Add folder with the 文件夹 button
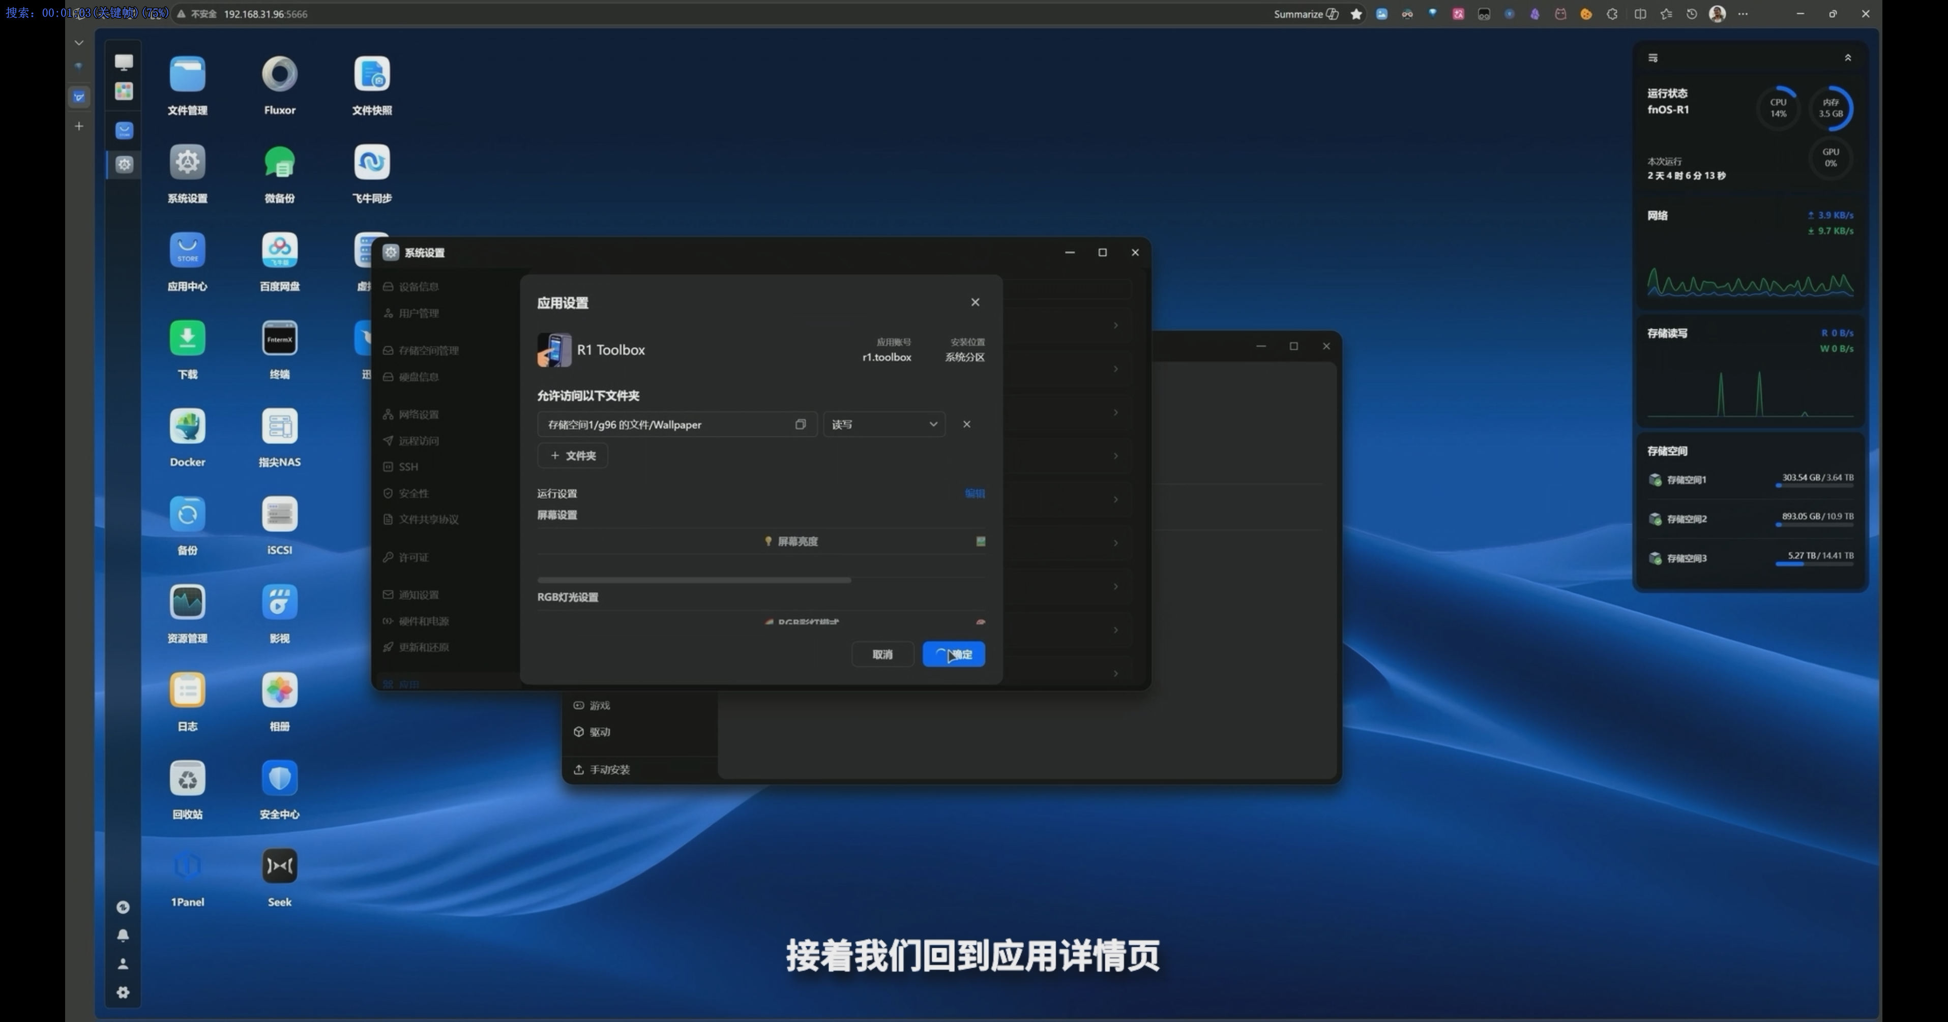Screen dimensions: 1948x1022 click(x=573, y=456)
